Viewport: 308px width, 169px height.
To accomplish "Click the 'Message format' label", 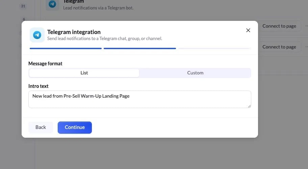I will (45, 64).
